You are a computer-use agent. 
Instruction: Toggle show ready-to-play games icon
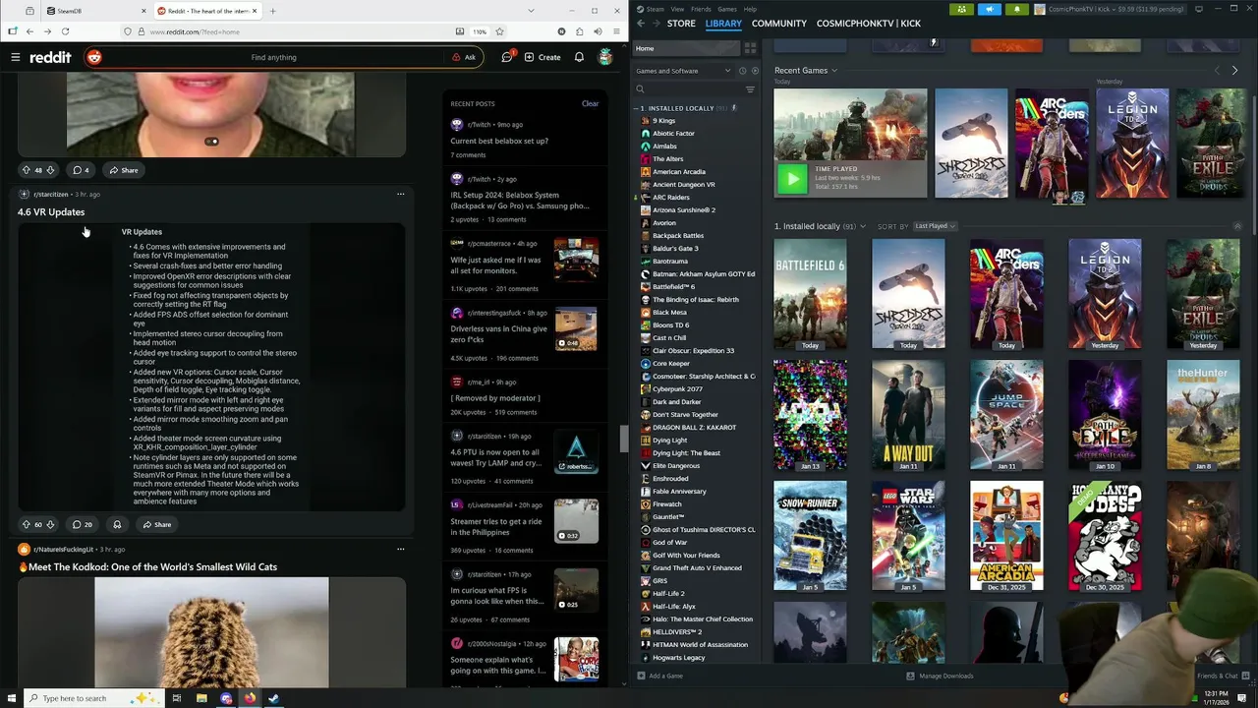pos(754,71)
